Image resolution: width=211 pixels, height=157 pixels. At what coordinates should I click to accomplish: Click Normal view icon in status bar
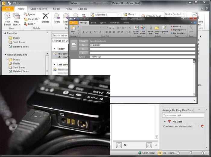click(160, 153)
